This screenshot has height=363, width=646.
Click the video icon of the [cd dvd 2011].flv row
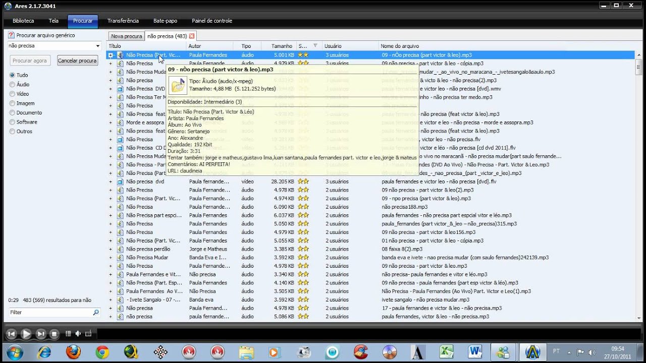coord(120,148)
